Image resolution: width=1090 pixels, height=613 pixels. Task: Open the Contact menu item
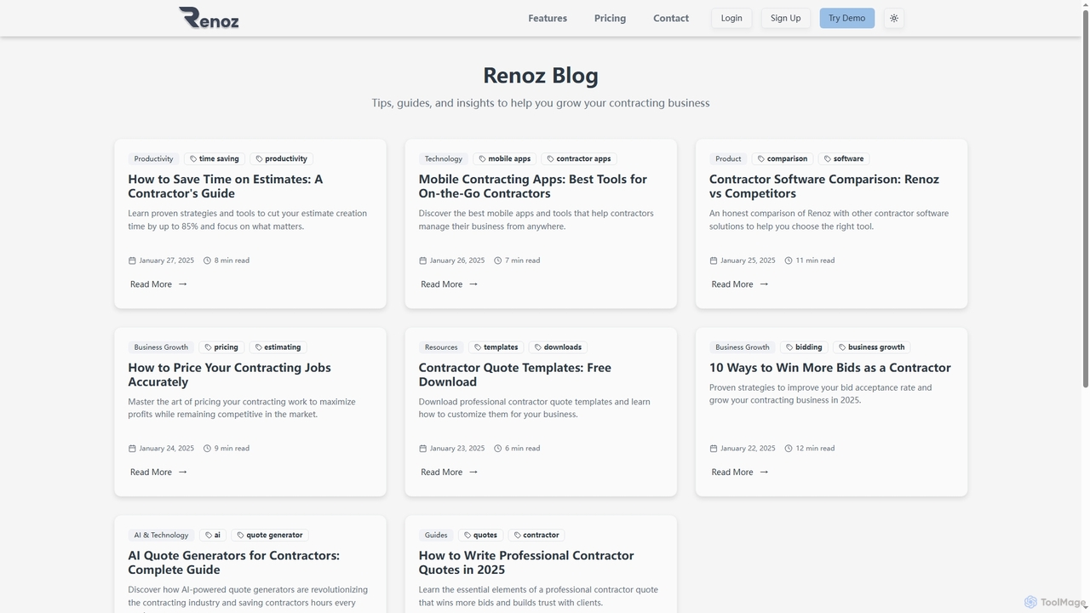point(671,18)
